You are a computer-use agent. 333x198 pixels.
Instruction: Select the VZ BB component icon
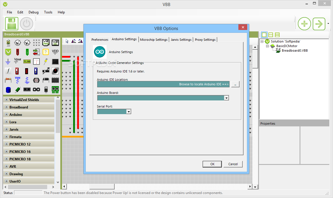tap(55, 43)
